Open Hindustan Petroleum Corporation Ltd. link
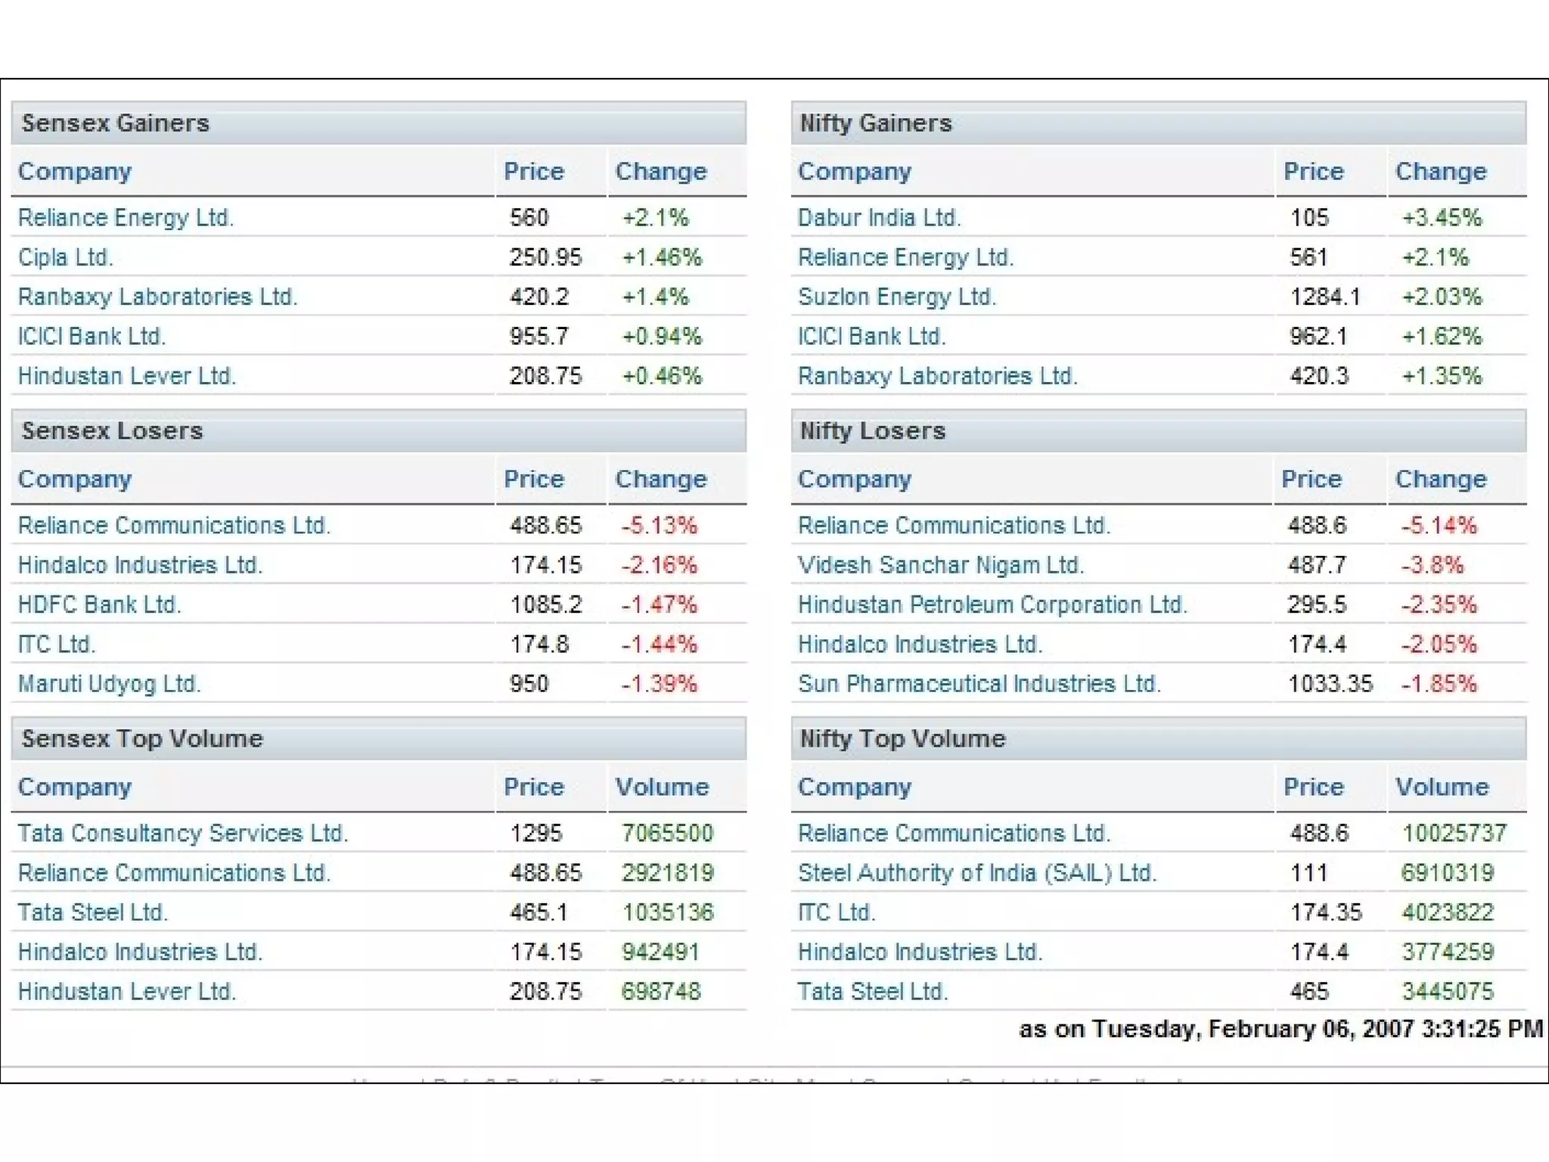This screenshot has height=1162, width=1549. pyautogui.click(x=992, y=604)
